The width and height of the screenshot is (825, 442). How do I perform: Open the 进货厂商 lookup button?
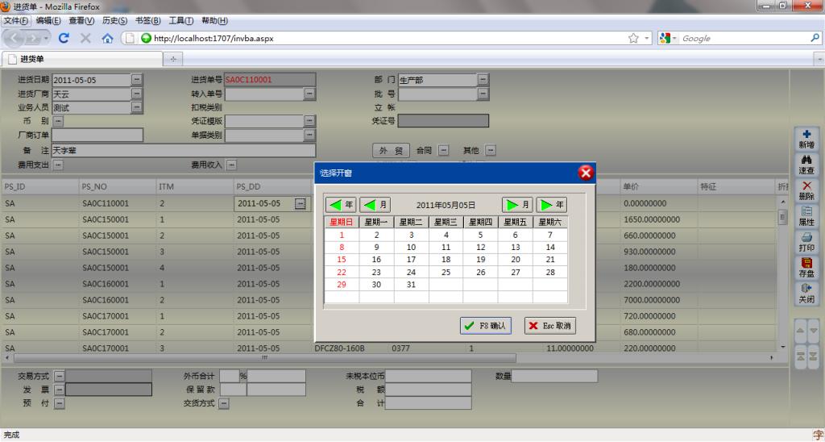[x=137, y=94]
